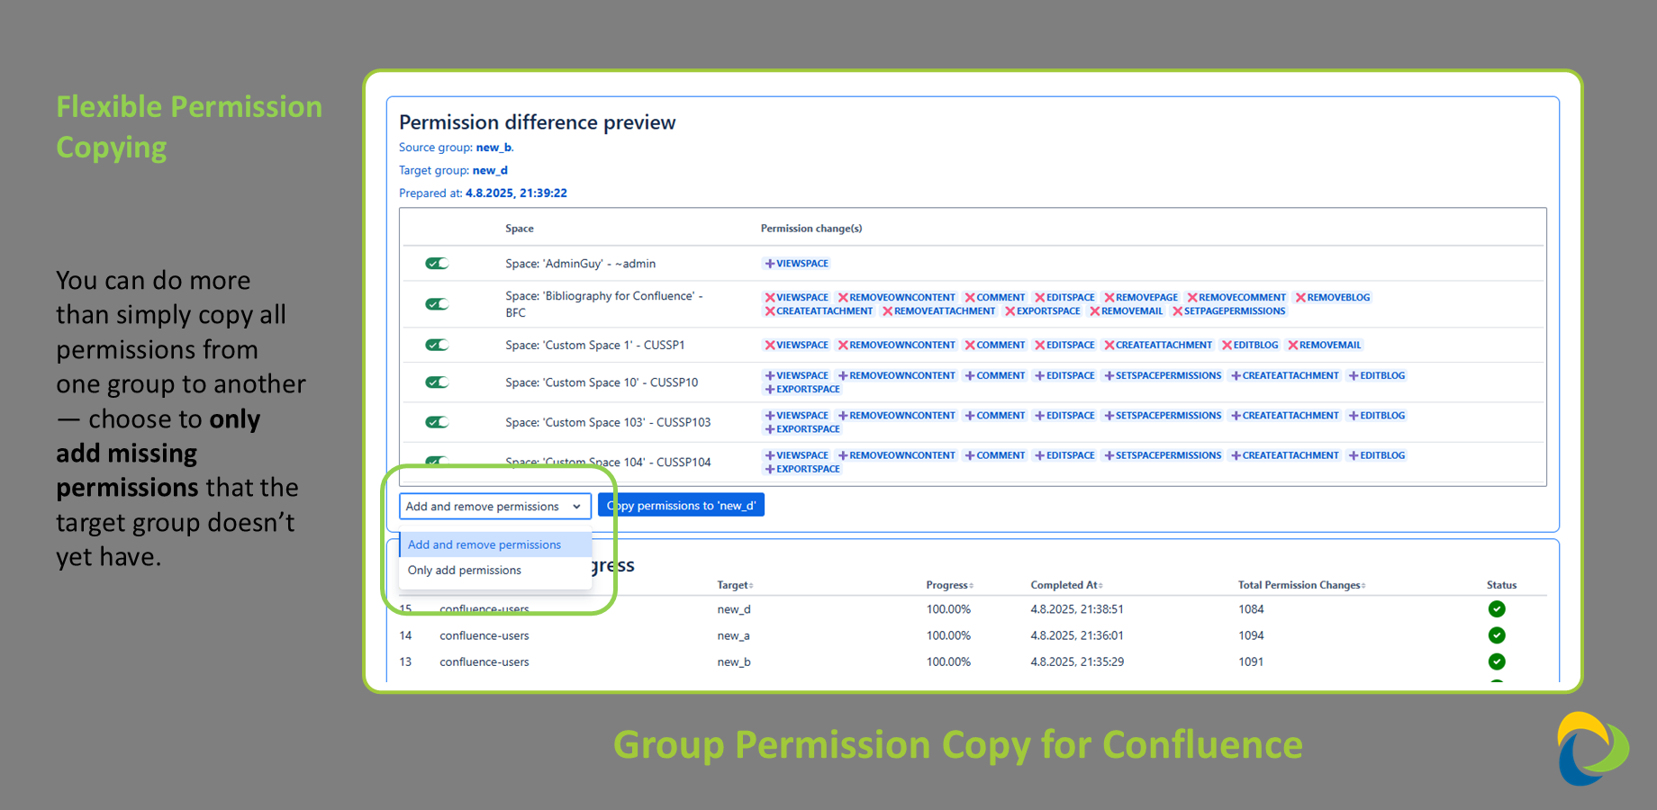
Task: Click the REMOVEBLOG removal badge on Bibliography row
Action: pyautogui.click(x=1333, y=297)
